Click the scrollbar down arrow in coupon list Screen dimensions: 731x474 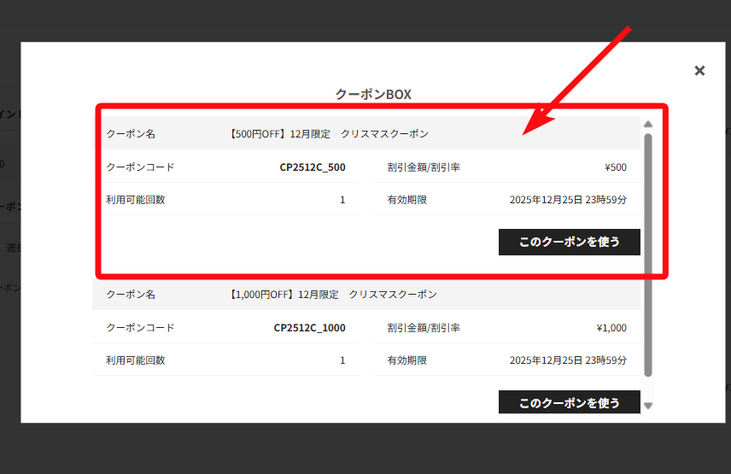[648, 406]
